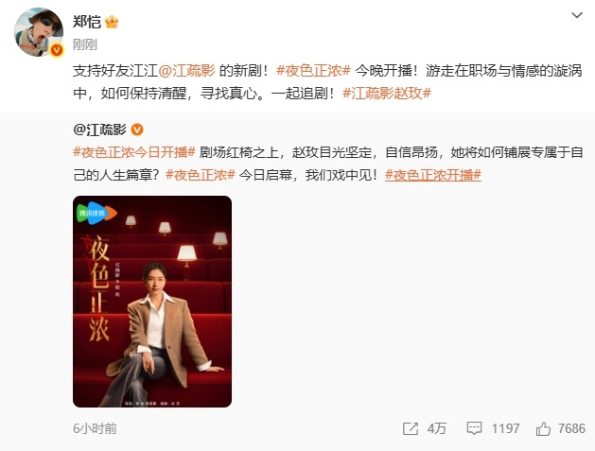The height and width of the screenshot is (451, 595).
Task: Open the #夜色正浓今日开播# hashtag
Action: tap(134, 152)
